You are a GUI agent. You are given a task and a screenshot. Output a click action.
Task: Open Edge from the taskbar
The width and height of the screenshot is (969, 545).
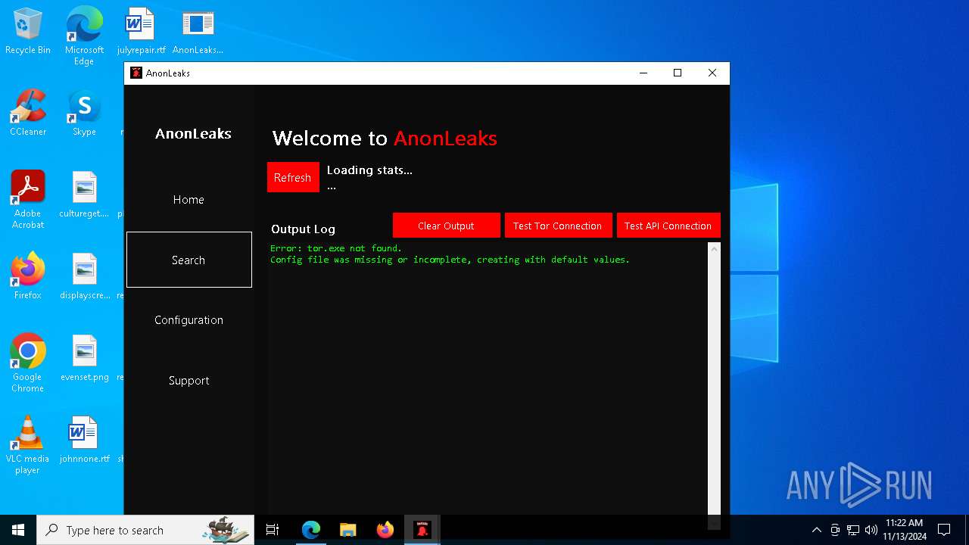[x=310, y=530]
